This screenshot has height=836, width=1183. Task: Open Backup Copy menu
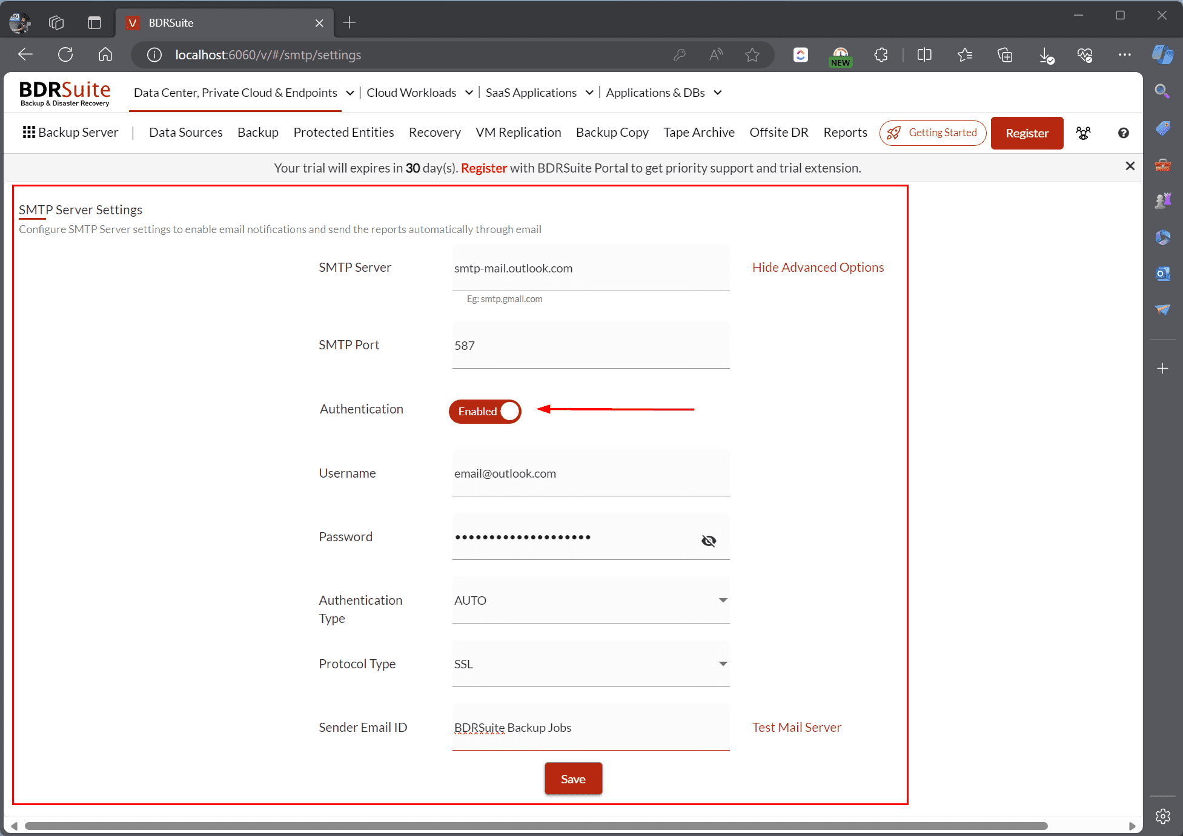coord(612,133)
